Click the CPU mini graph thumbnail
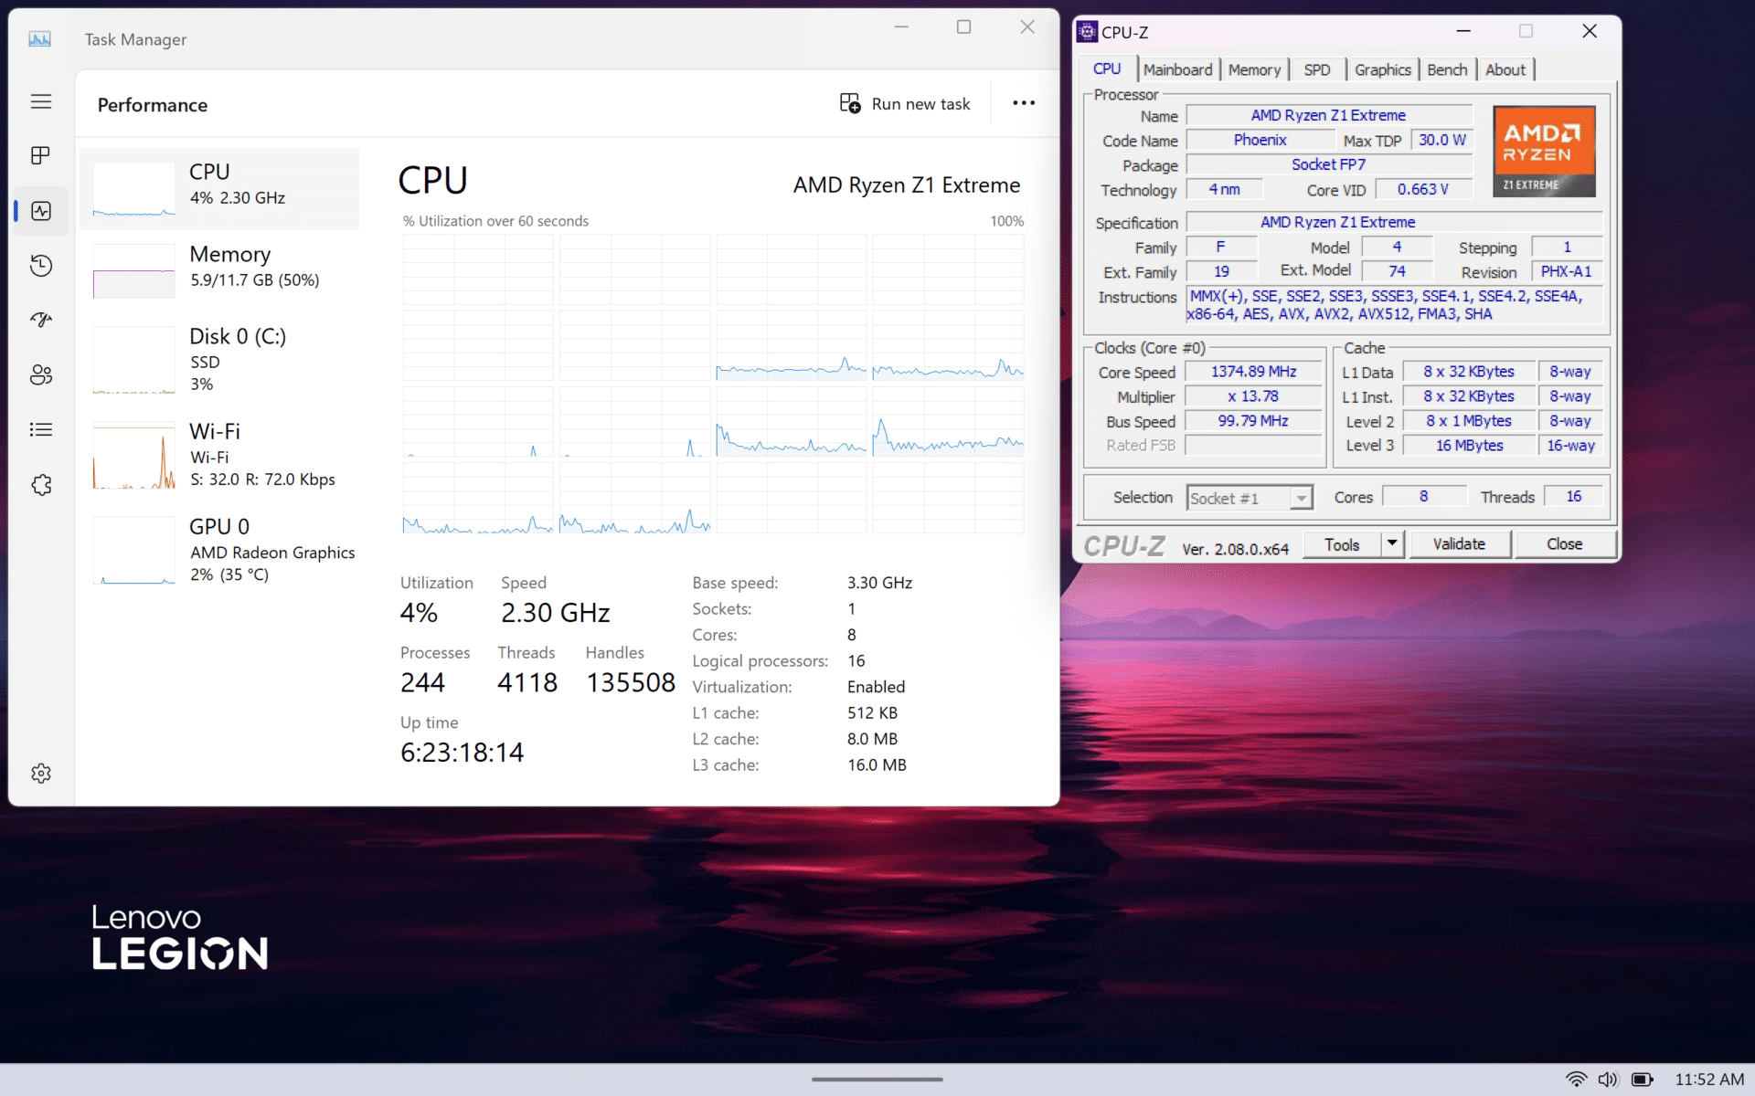The width and height of the screenshot is (1755, 1096). pyautogui.click(x=134, y=189)
